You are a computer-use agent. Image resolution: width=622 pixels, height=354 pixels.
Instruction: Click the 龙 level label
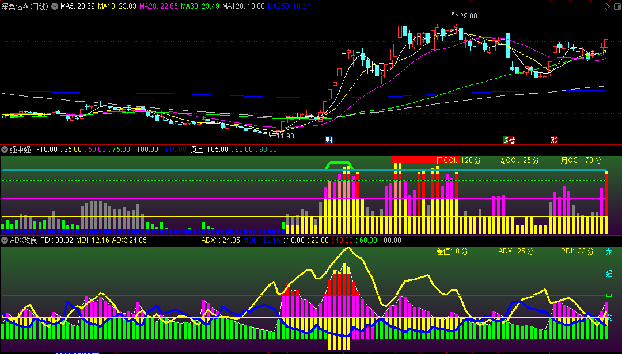pyautogui.click(x=609, y=252)
